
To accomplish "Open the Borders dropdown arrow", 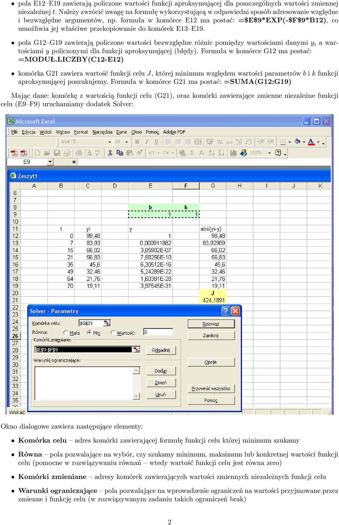I will point(290,142).
